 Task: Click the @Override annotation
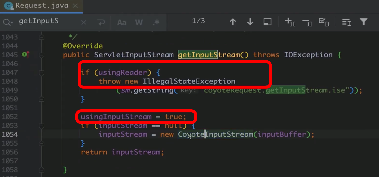tap(83, 46)
